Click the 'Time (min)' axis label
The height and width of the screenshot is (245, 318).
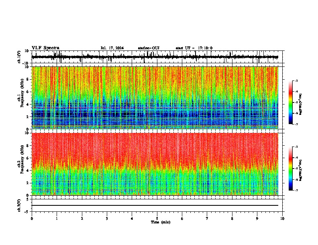point(161,222)
